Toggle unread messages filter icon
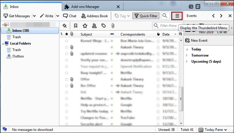The width and height of the screenshot is (234, 133). pos(76,26)
